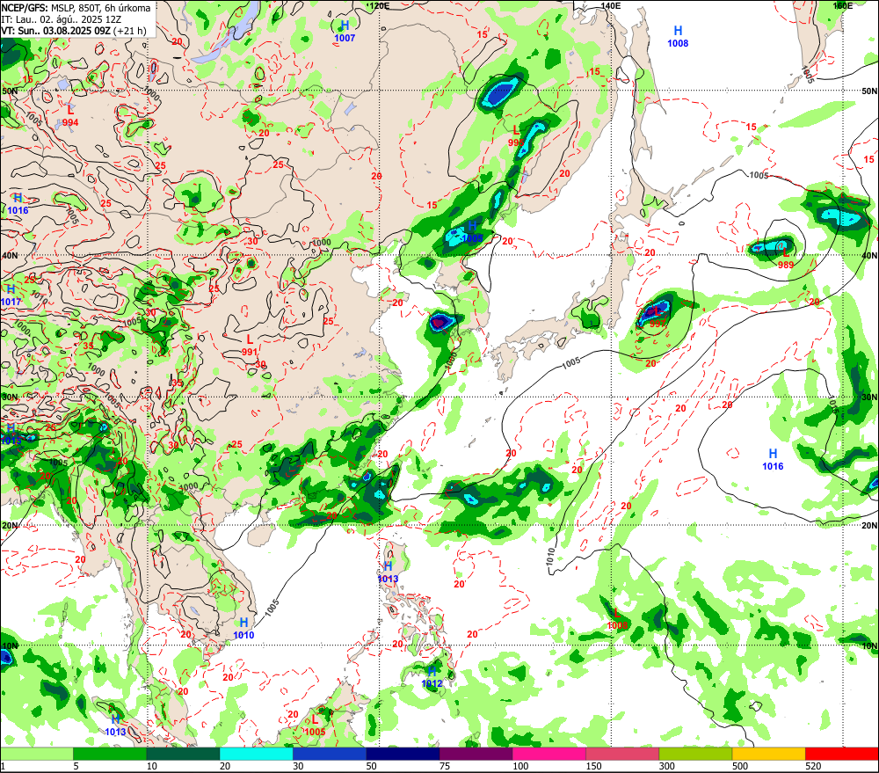Viewport: 879px width, 773px height.
Task: Click the 'L 989' low pressure label
Action: tap(786, 259)
